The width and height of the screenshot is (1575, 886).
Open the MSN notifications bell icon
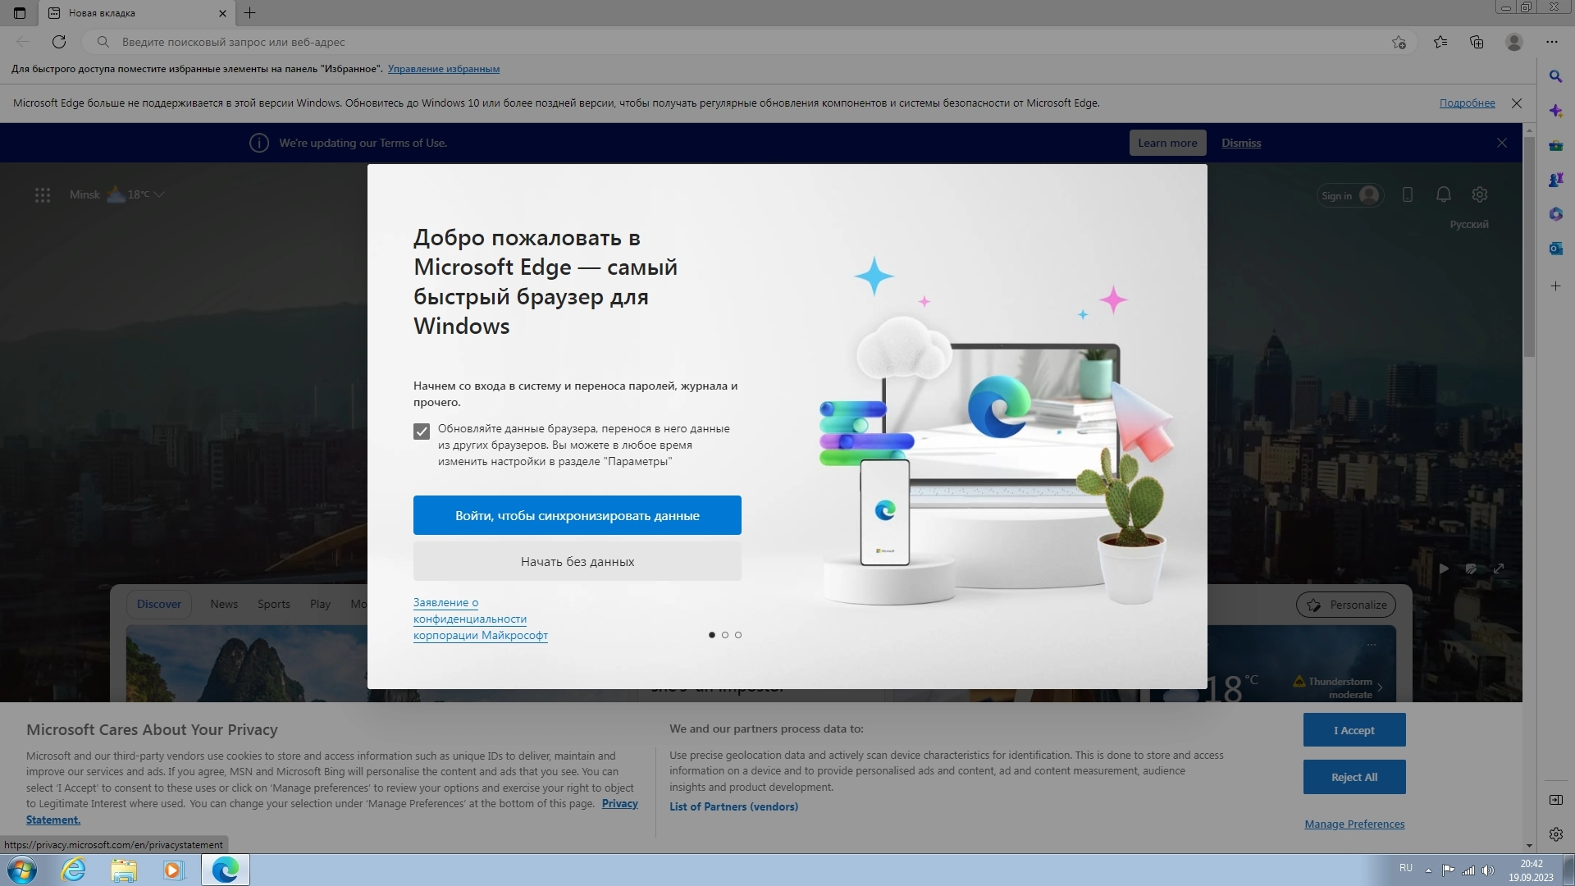click(x=1443, y=194)
